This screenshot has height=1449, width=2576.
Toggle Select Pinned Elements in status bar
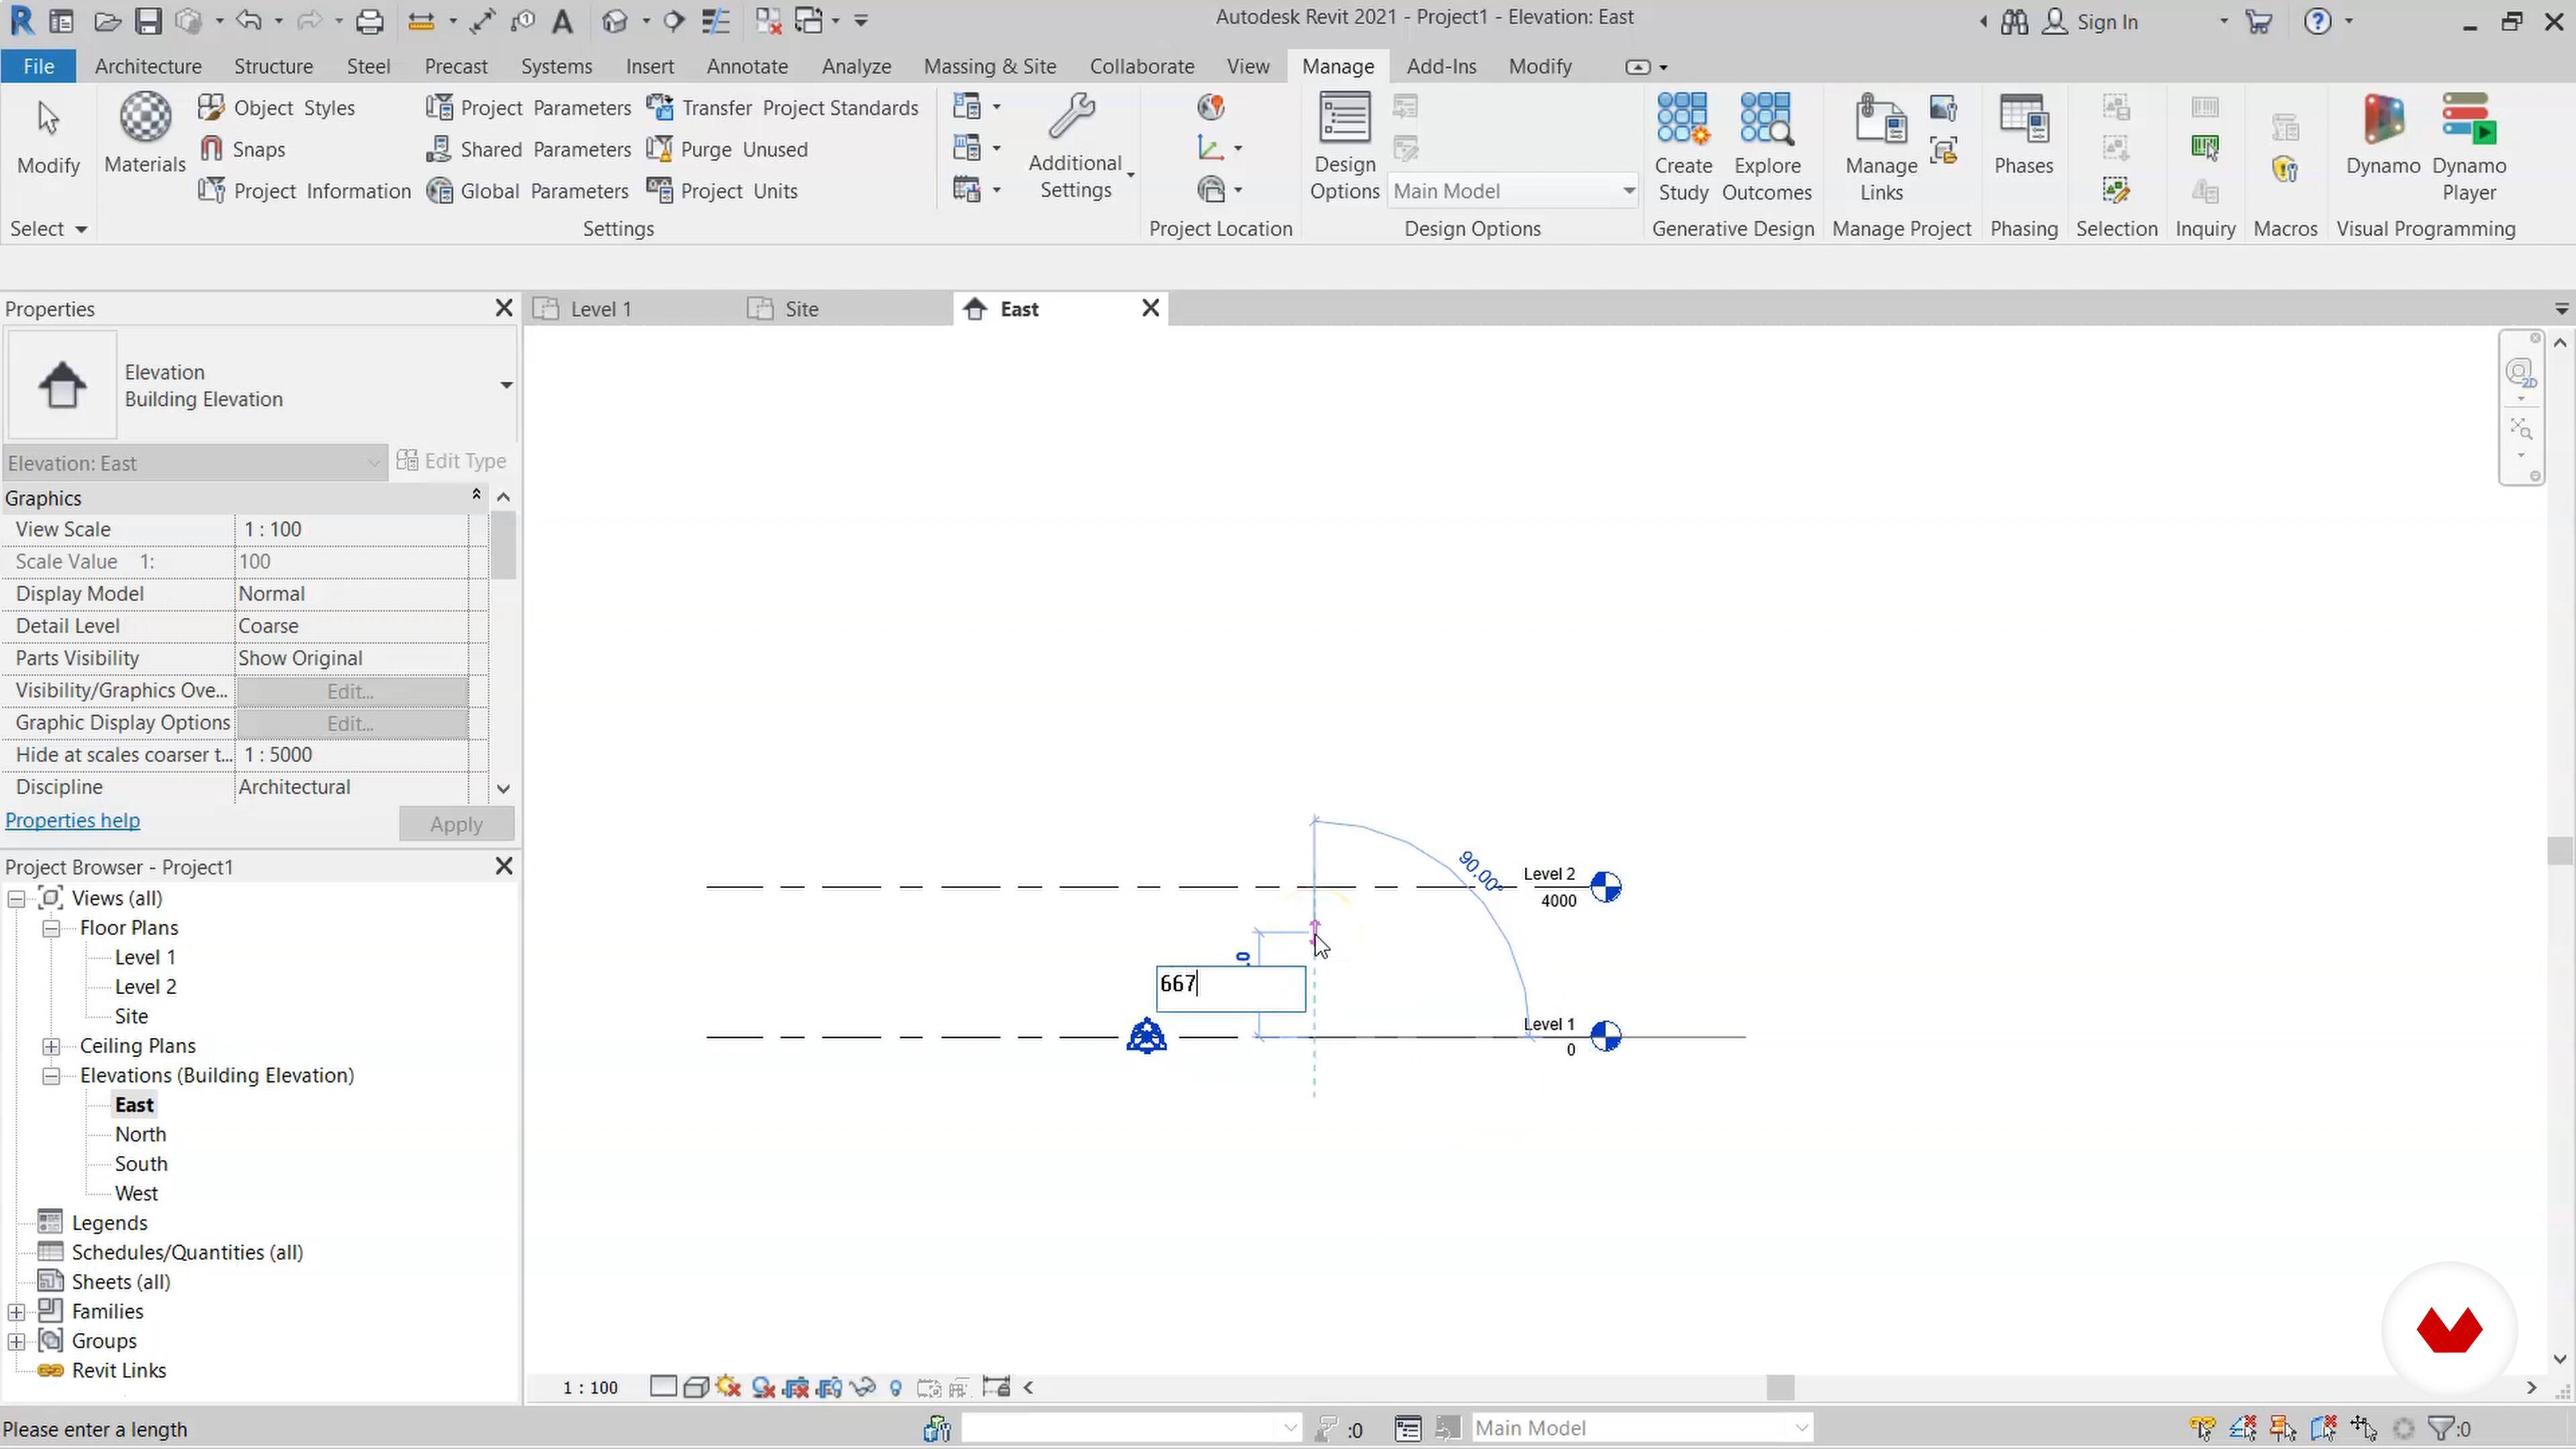click(2283, 1429)
